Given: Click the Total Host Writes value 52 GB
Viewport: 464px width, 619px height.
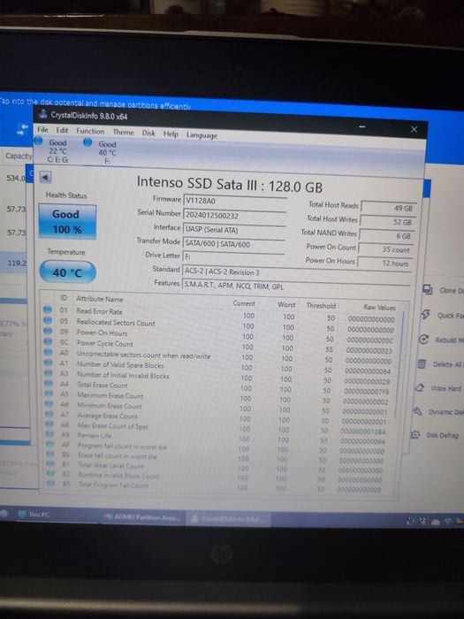Looking at the screenshot, I should pyautogui.click(x=387, y=222).
